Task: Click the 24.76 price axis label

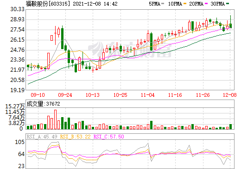Action: 18,50
